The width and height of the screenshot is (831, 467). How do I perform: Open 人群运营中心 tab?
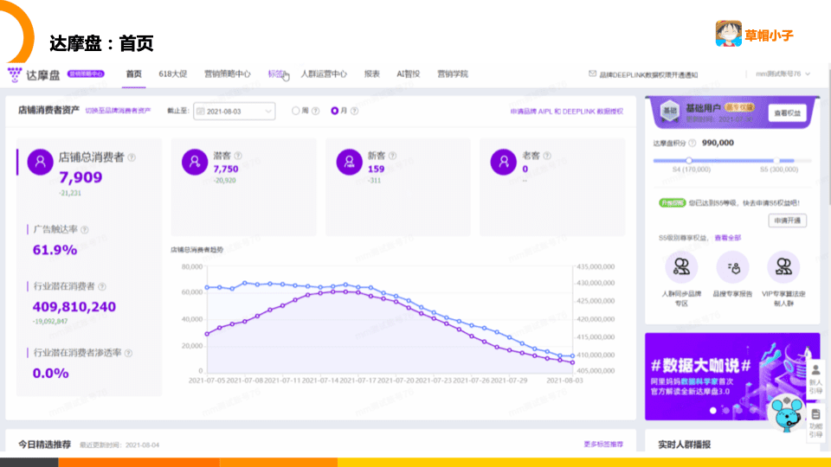click(324, 74)
